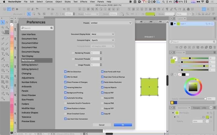Click the Artboard 1 label on the canvas
The width and height of the screenshot is (217, 135).
click(x=149, y=37)
